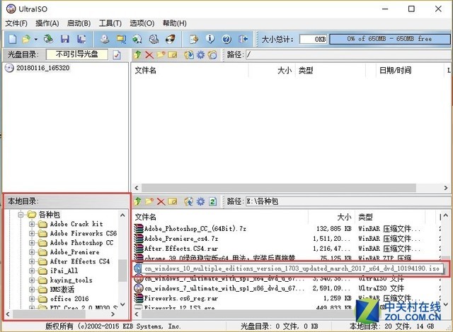The height and width of the screenshot is (332, 453).
Task: Click the Open CD/DVD toolbar icon
Action: click(48, 39)
